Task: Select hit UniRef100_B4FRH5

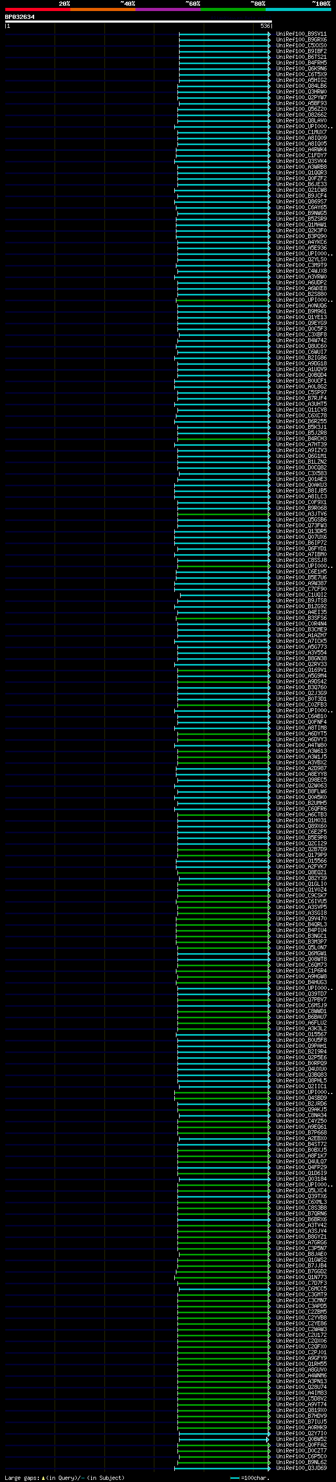Action: pyautogui.click(x=301, y=63)
